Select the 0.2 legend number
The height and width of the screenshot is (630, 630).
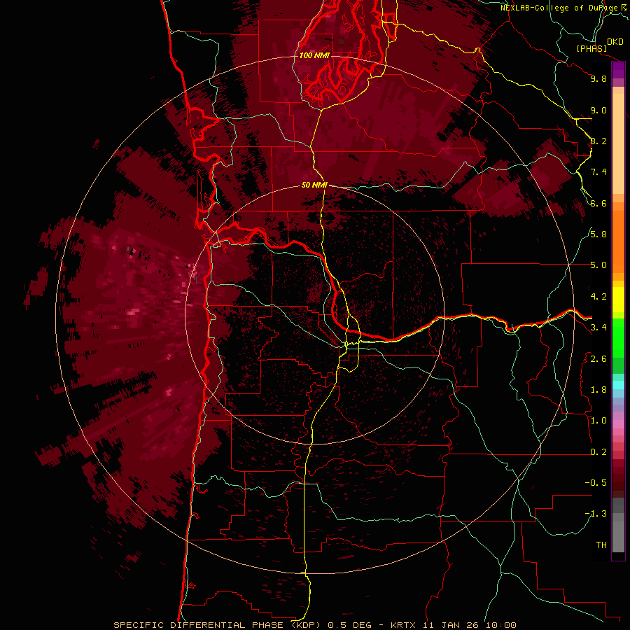[x=598, y=452]
